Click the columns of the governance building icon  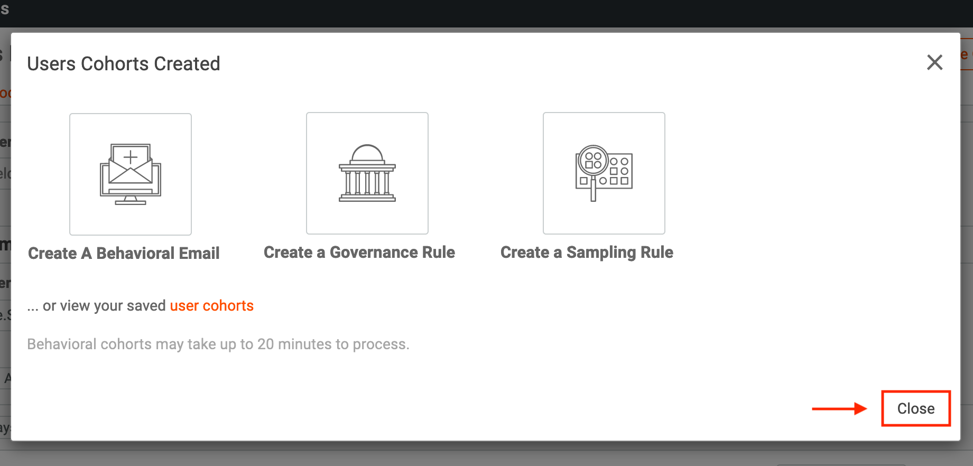click(367, 182)
